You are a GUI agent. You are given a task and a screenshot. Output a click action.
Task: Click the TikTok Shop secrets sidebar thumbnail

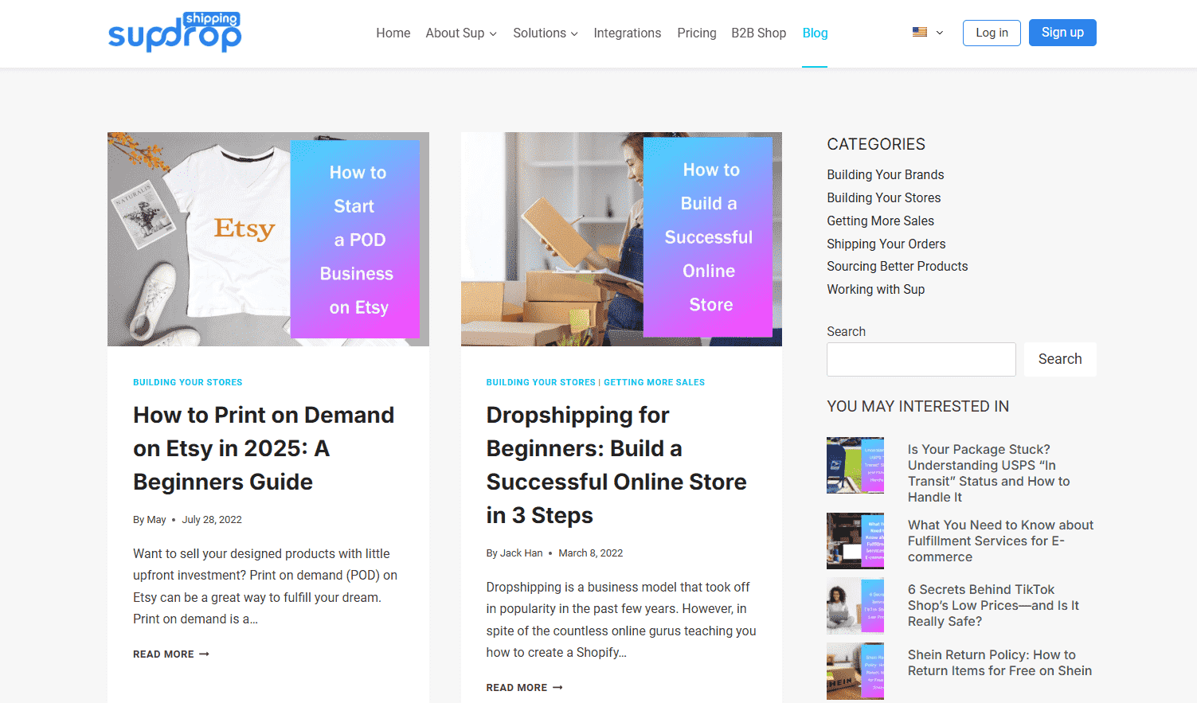click(x=855, y=605)
